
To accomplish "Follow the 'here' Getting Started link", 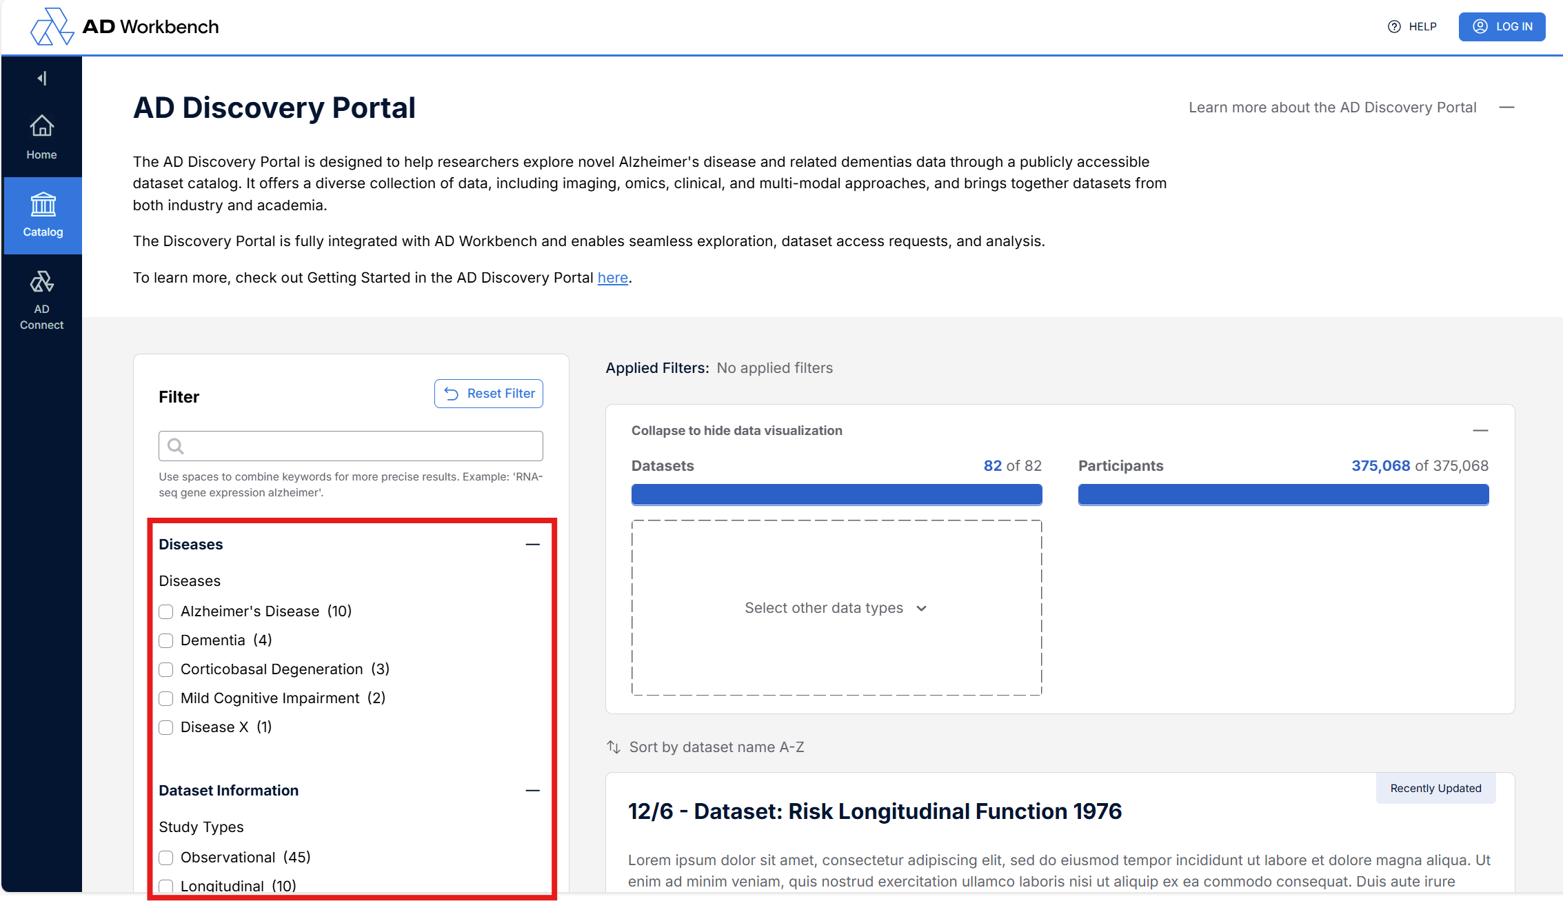I will point(612,278).
